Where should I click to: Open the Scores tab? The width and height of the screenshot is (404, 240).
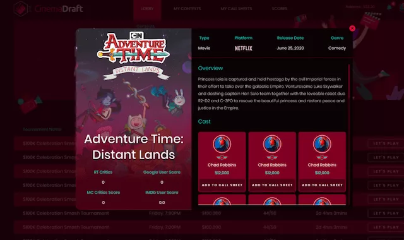(279, 9)
